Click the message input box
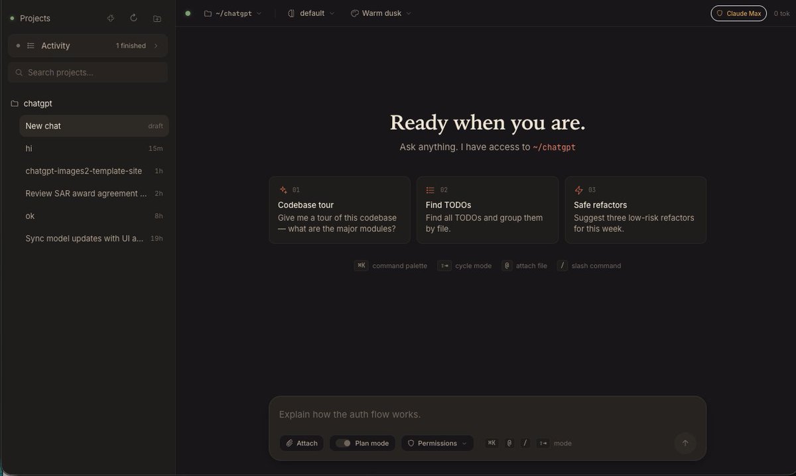The height and width of the screenshot is (476, 796). (488, 414)
